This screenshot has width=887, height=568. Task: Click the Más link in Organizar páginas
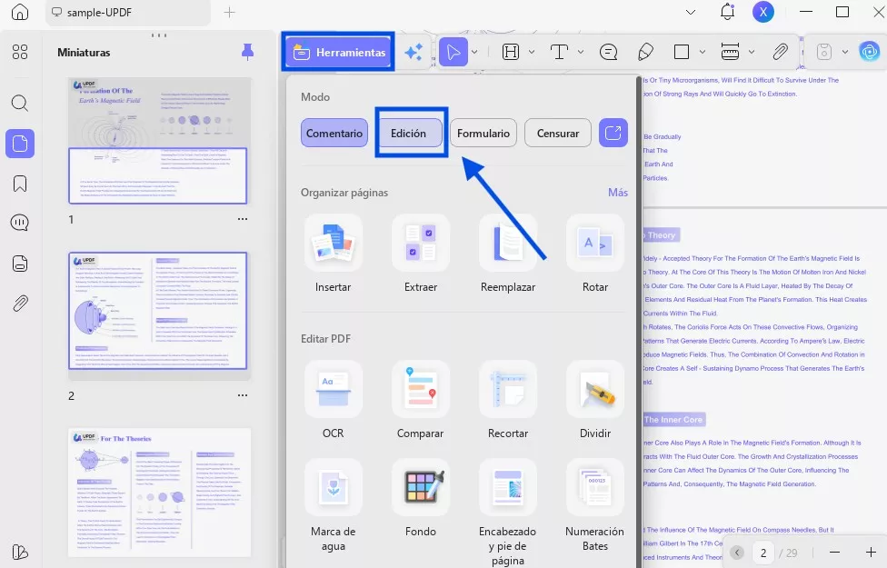pyautogui.click(x=618, y=193)
